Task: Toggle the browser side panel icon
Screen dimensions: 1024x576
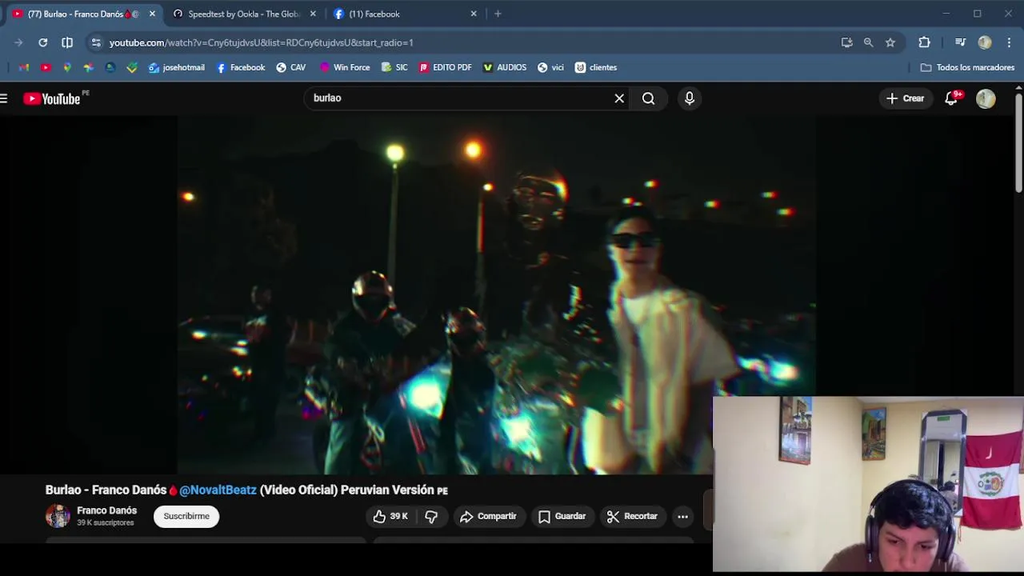Action: [x=67, y=42]
